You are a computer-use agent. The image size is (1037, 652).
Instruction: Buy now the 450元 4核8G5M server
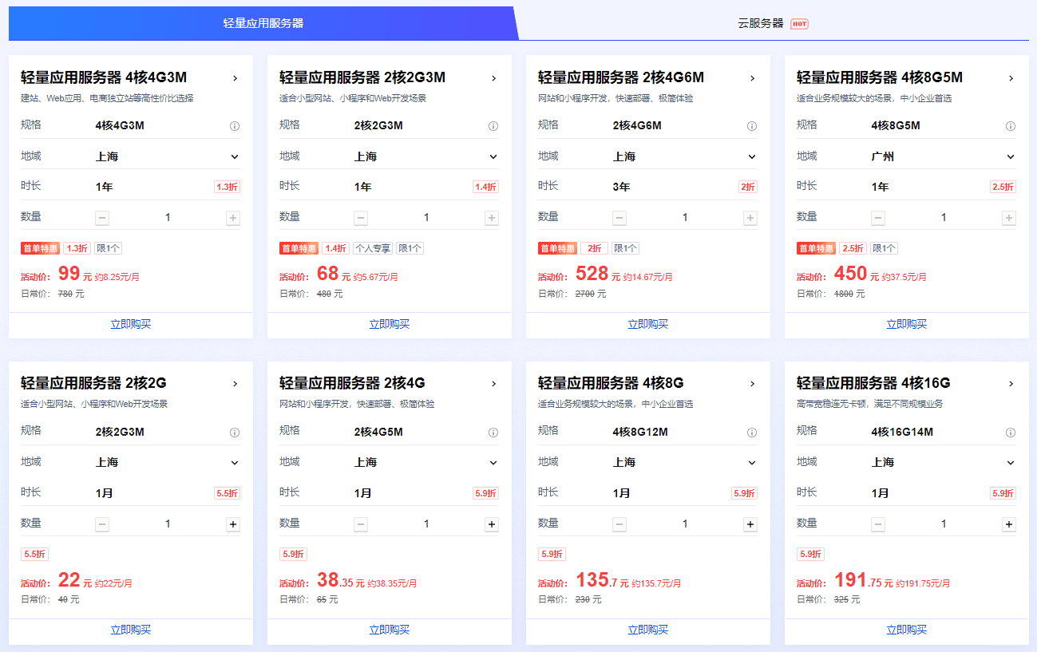[x=907, y=324]
